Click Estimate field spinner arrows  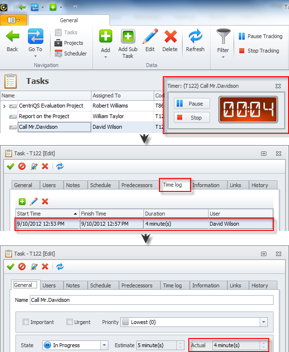click(181, 345)
